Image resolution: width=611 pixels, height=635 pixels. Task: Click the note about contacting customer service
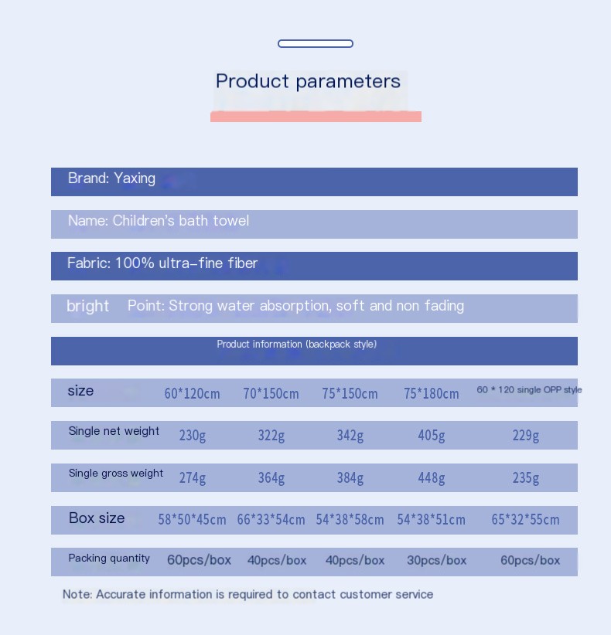(x=247, y=595)
